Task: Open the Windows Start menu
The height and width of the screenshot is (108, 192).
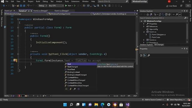Action: 65,105
